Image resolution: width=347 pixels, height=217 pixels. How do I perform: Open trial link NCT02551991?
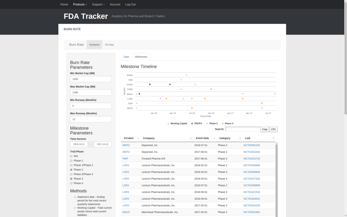click(252, 212)
